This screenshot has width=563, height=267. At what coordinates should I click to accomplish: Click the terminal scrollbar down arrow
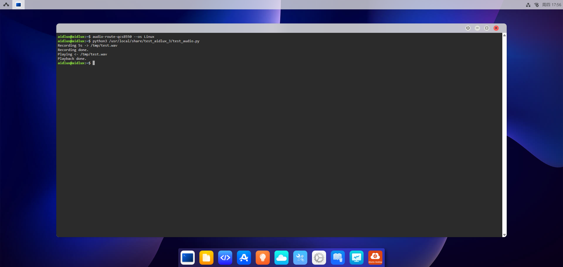[504, 235]
